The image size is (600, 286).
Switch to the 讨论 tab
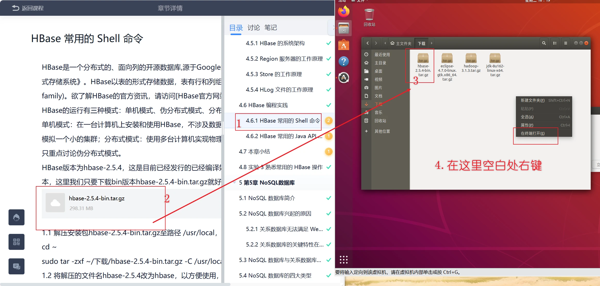coord(253,28)
